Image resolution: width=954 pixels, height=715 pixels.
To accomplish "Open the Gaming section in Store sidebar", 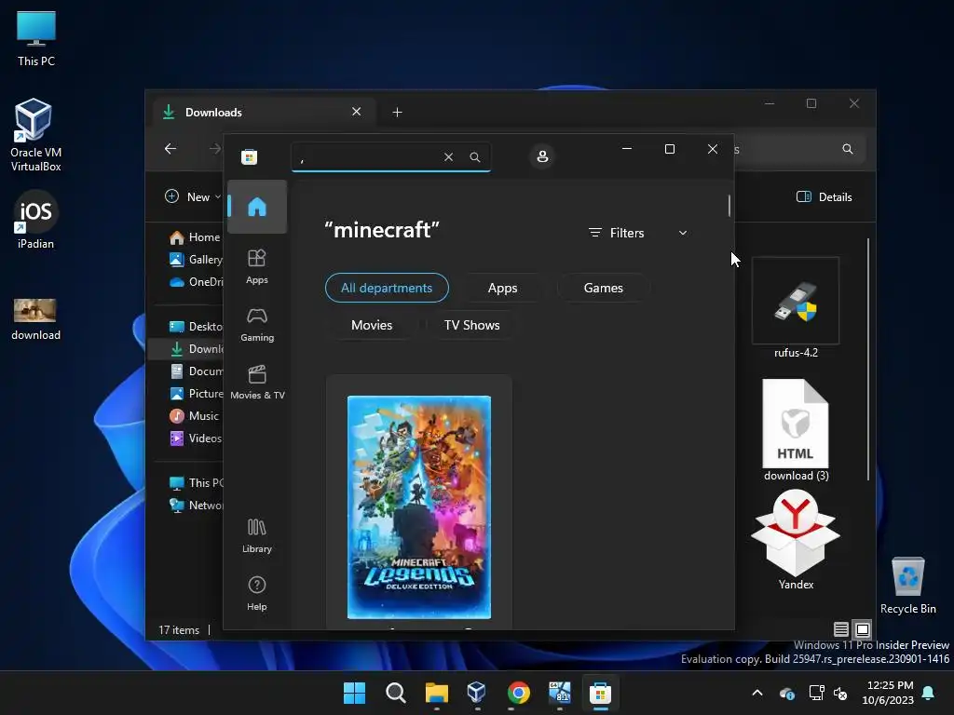I will 257,325.
